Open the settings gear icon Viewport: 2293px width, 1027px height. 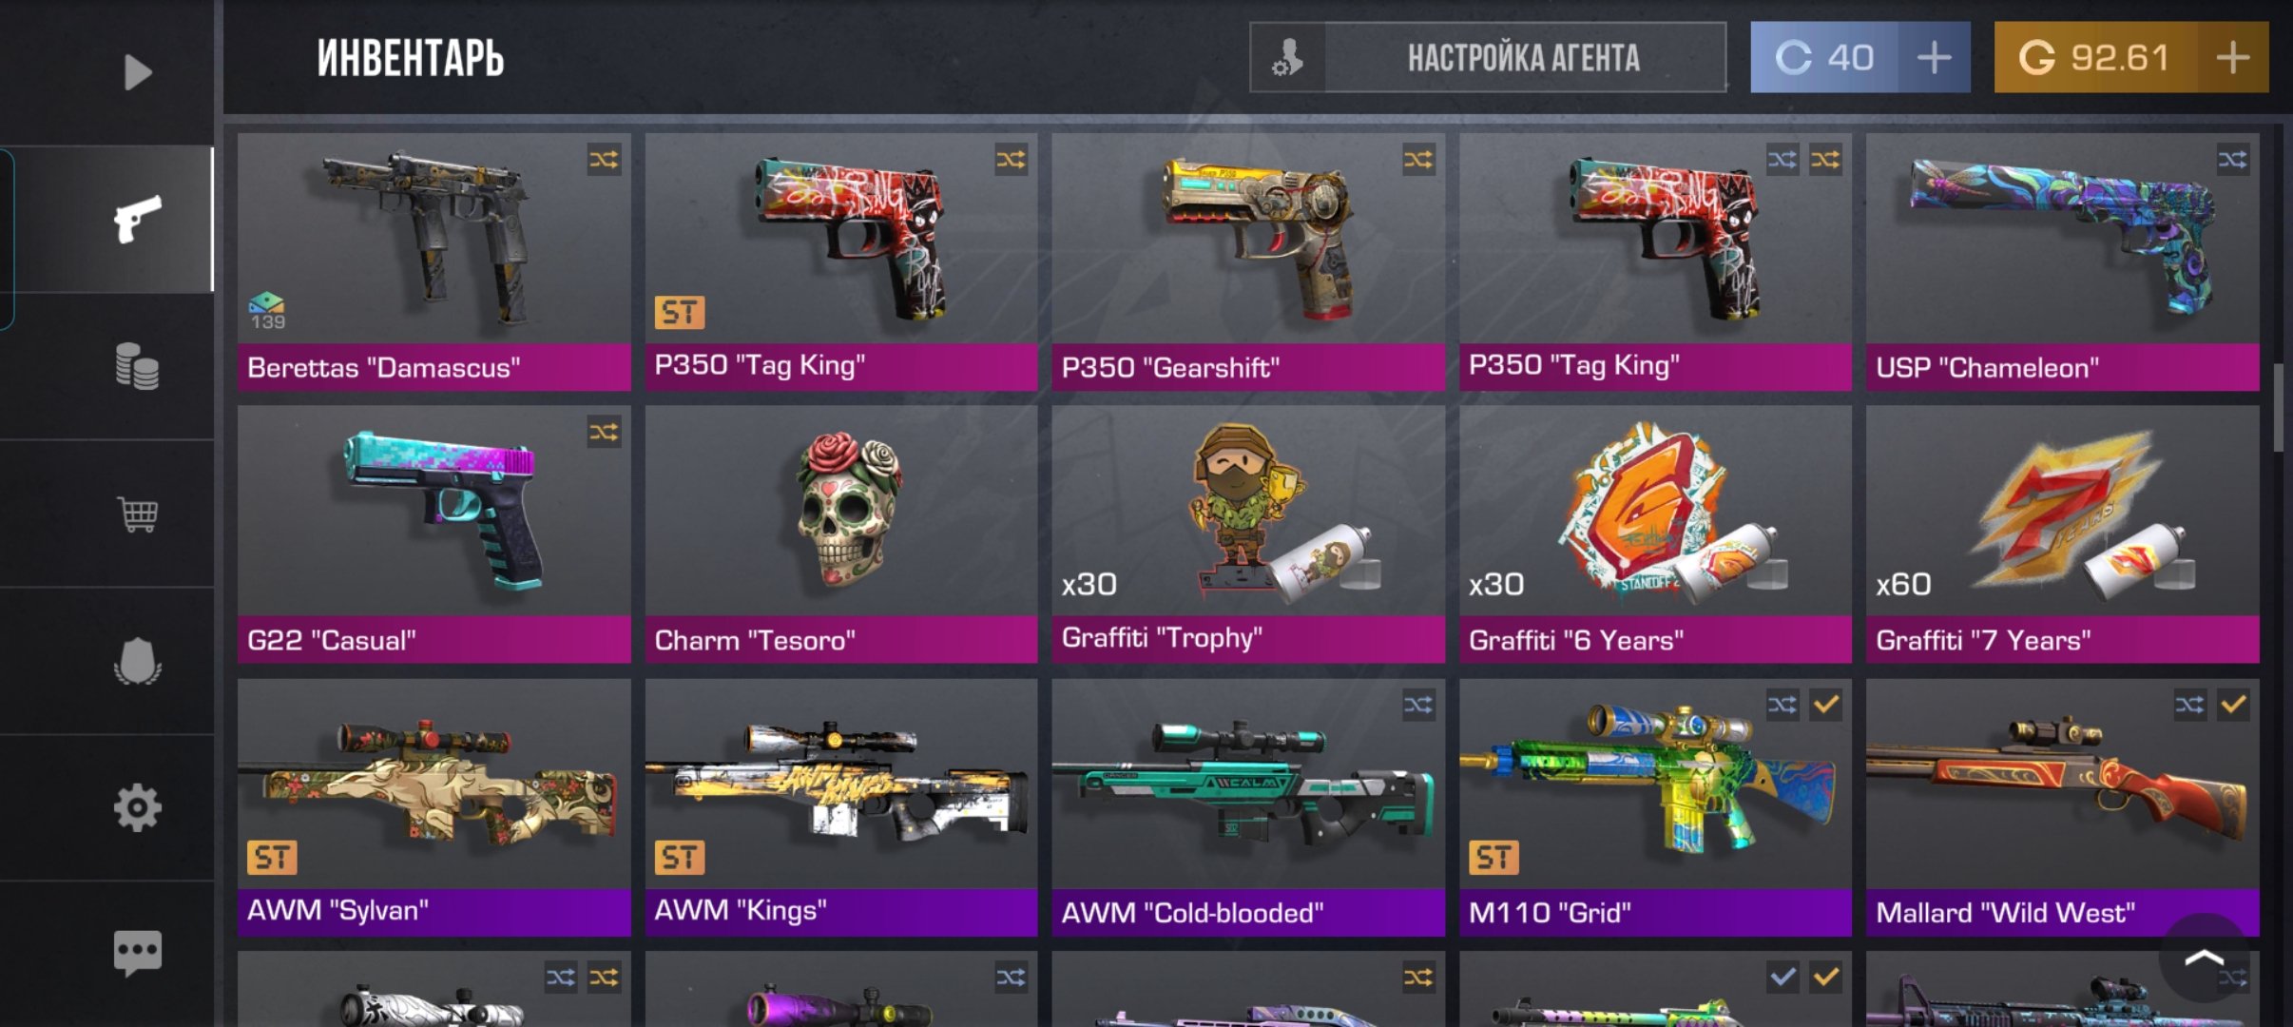tap(137, 807)
